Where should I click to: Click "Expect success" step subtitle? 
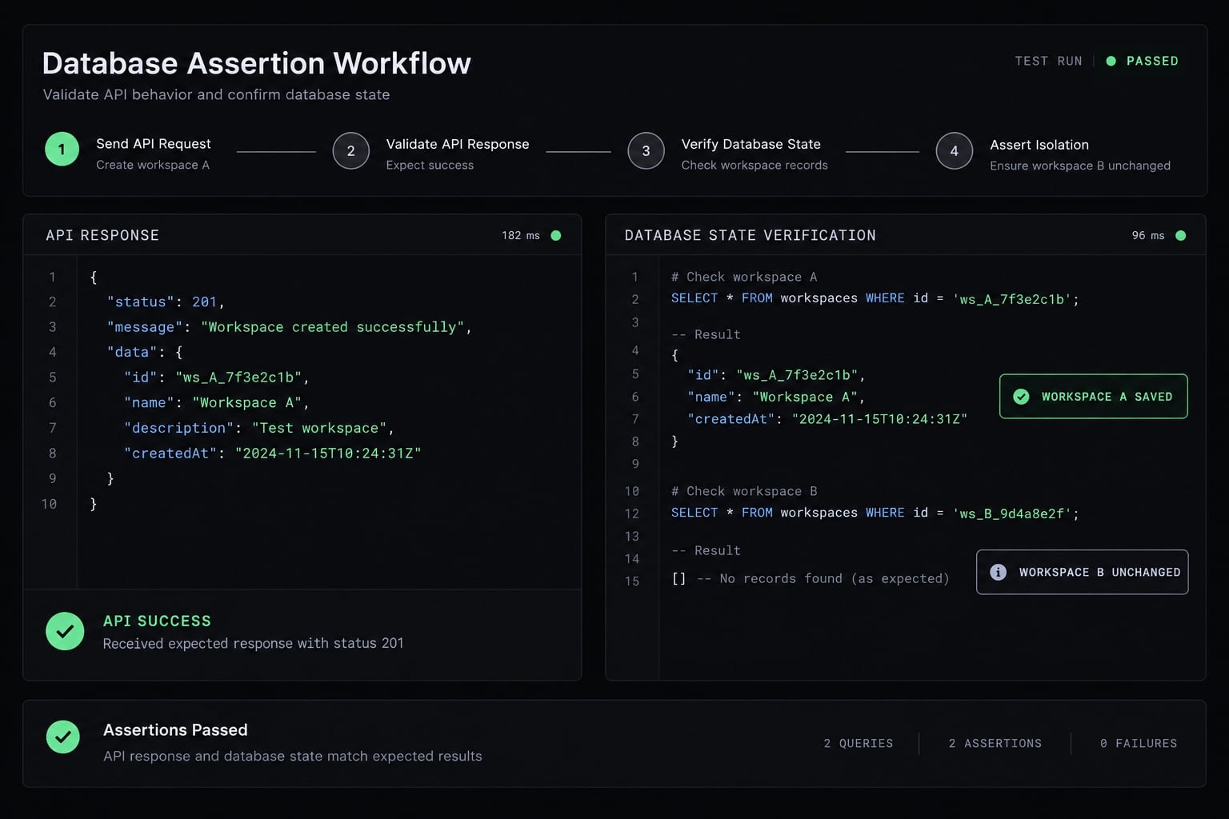pos(430,166)
